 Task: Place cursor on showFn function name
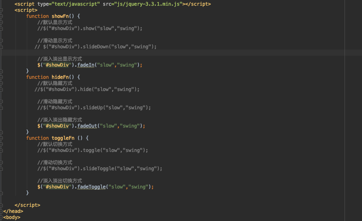pyautogui.click(x=60, y=16)
